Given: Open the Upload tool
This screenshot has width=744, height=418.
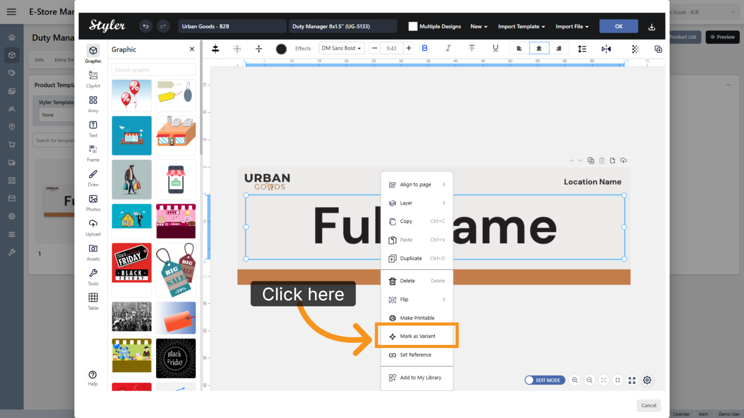Looking at the screenshot, I should click(93, 227).
